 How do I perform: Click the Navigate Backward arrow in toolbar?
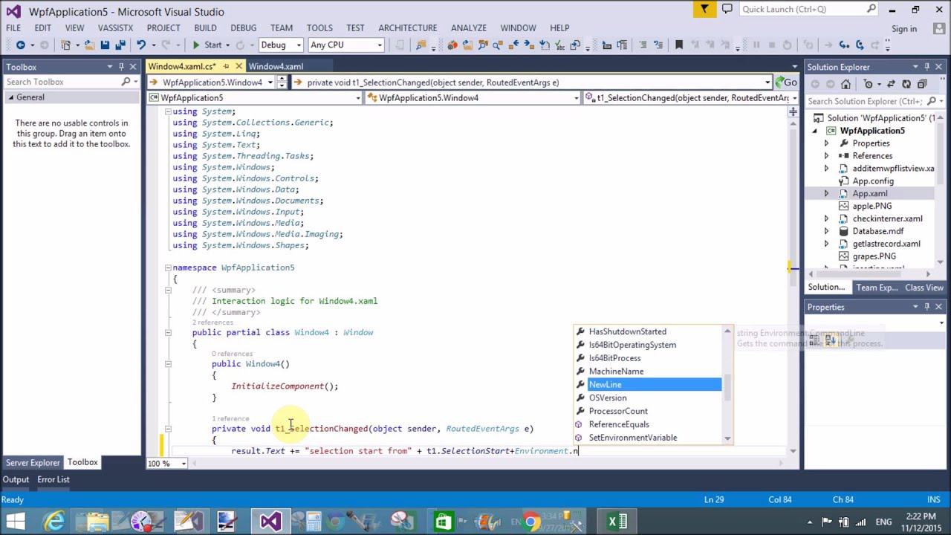click(21, 45)
